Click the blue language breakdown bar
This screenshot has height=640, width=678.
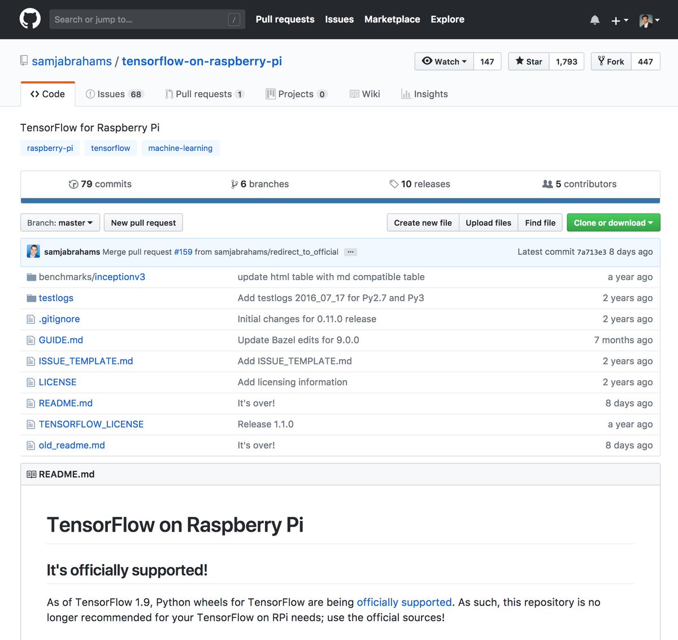[340, 201]
